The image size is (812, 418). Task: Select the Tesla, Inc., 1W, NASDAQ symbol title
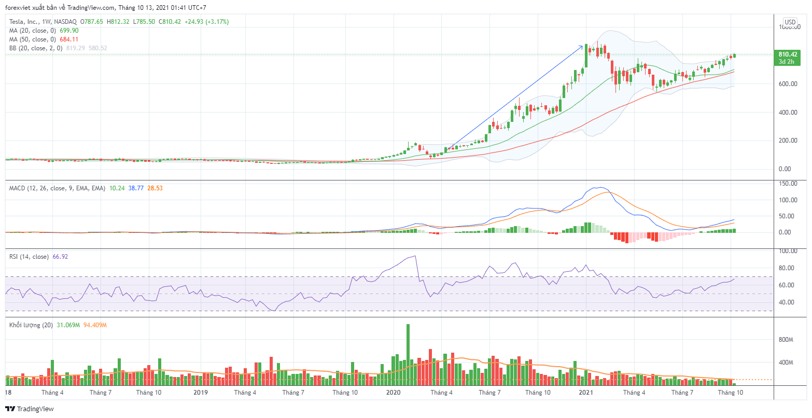(43, 22)
